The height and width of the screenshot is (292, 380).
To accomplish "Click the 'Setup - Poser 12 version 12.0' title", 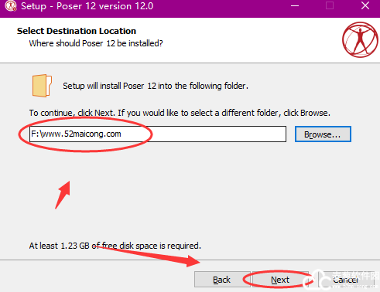I will tap(87, 6).
